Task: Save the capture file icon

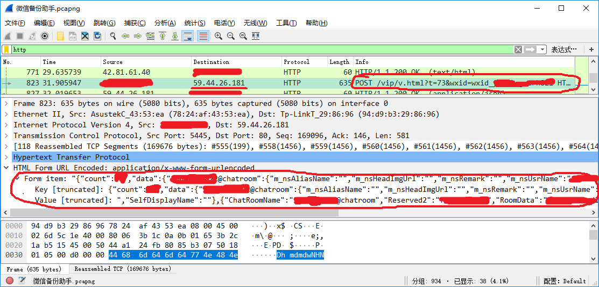Action: 73,36
